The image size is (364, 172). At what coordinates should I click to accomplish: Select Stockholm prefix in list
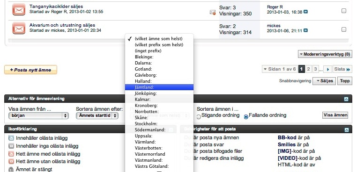(159, 123)
